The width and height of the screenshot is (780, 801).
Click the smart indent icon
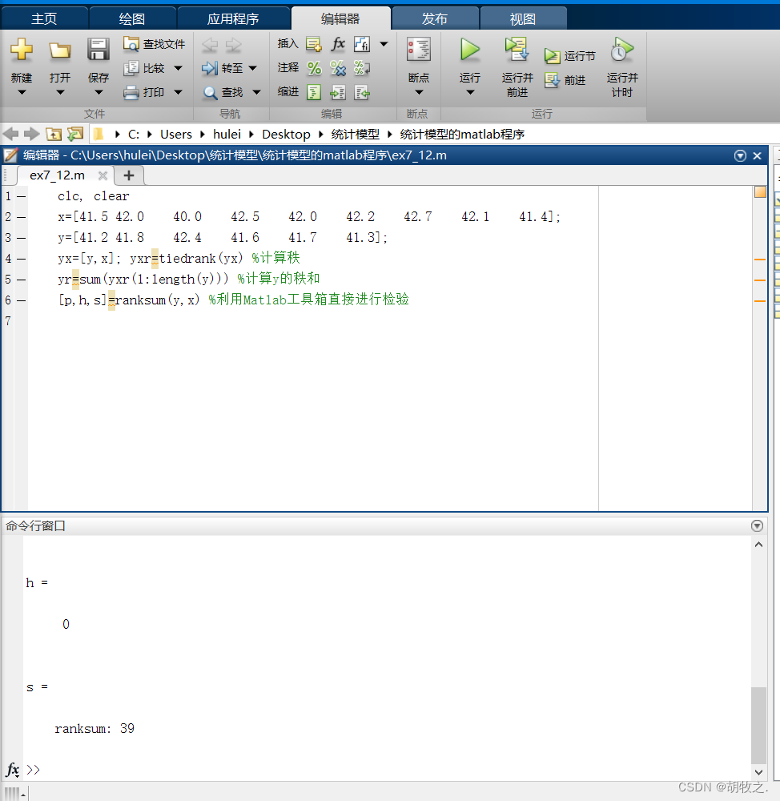tap(314, 92)
